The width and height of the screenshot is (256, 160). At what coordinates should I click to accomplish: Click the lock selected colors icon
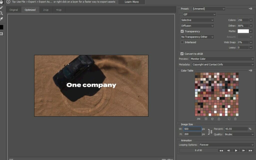[219, 119]
